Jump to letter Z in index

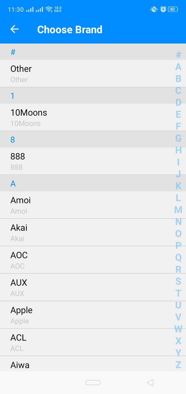coord(178,364)
